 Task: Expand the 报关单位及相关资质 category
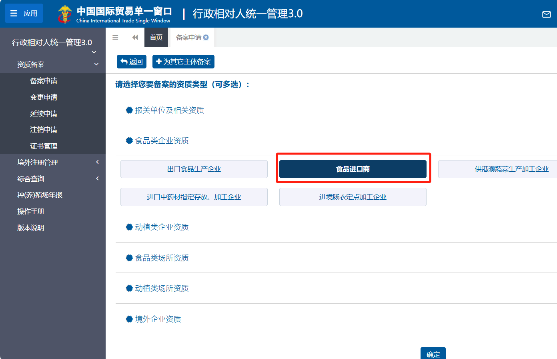pos(169,110)
